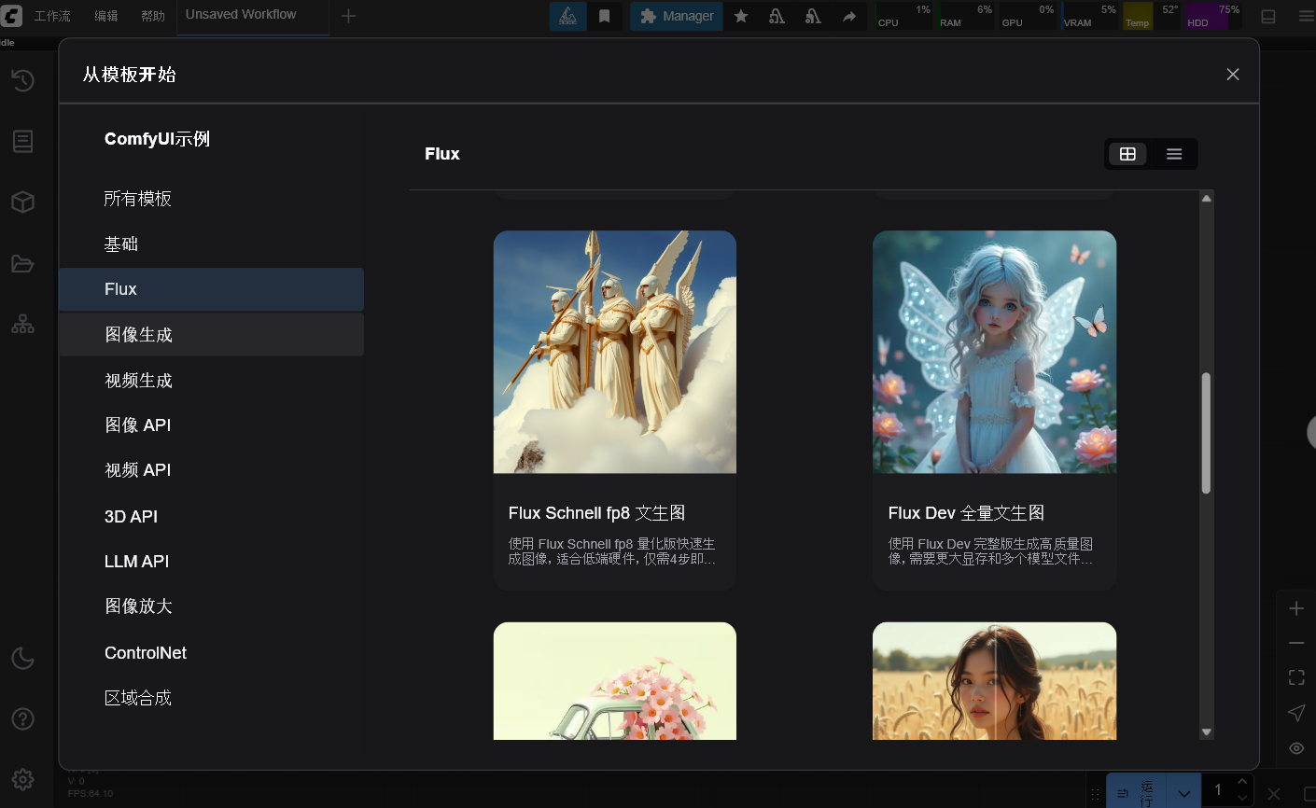Image resolution: width=1316 pixels, height=808 pixels.
Task: Select LLM API category
Action: click(211, 561)
